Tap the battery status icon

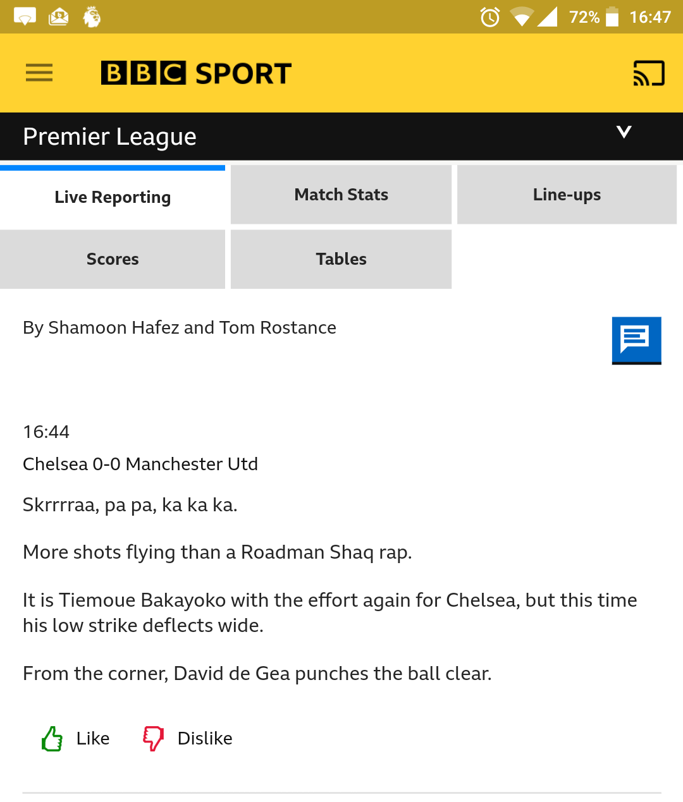coord(612,17)
